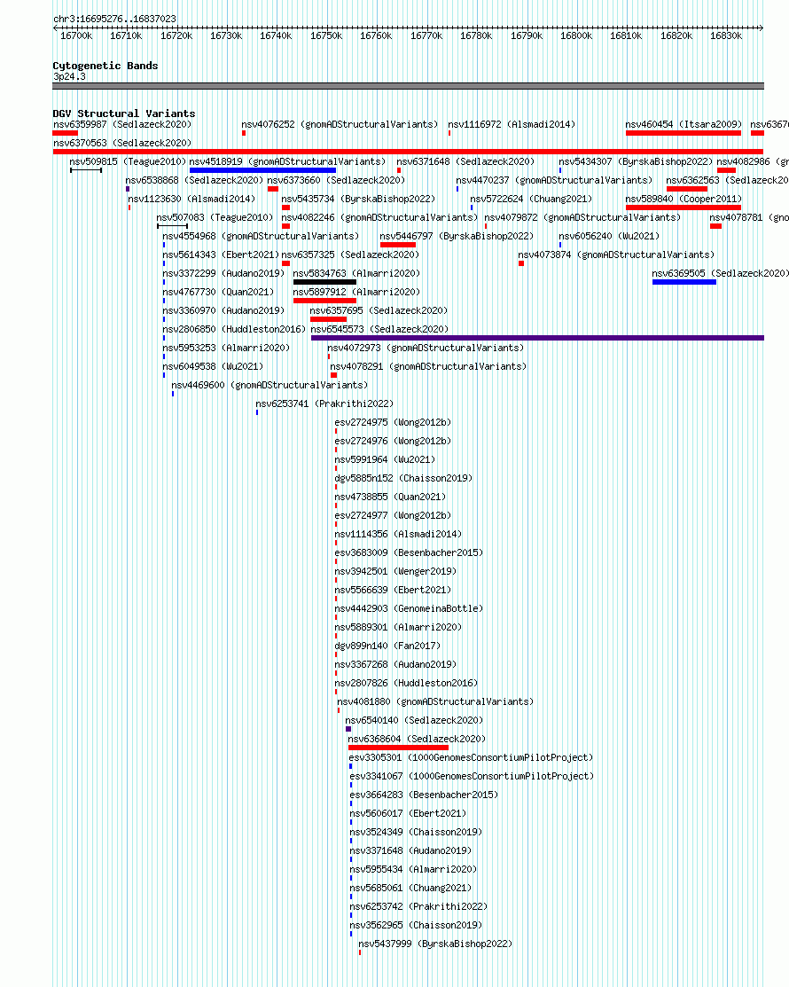Open nsv6253741 (Prakrithi2022) label
The image size is (789, 987).
(x=324, y=403)
